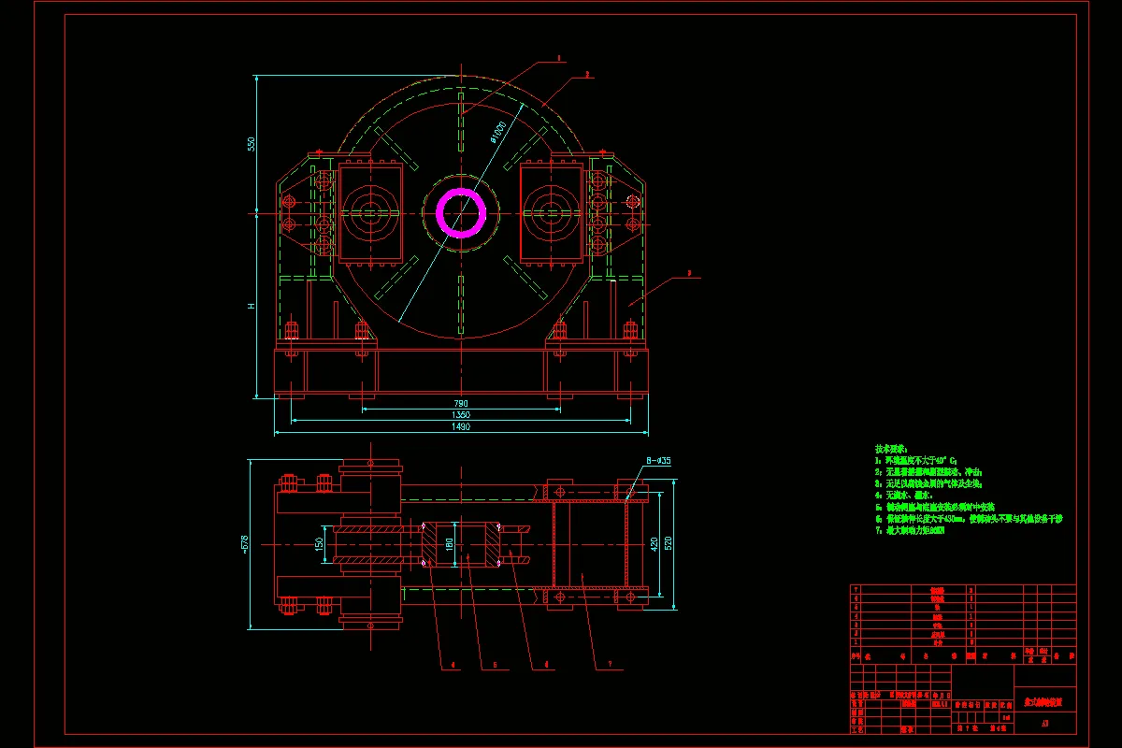Select technical note line 4 text
1122x748 pixels.
click(x=903, y=495)
